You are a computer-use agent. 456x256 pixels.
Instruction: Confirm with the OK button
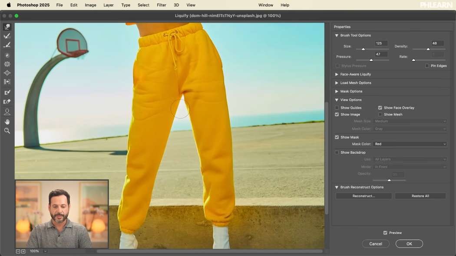point(409,244)
